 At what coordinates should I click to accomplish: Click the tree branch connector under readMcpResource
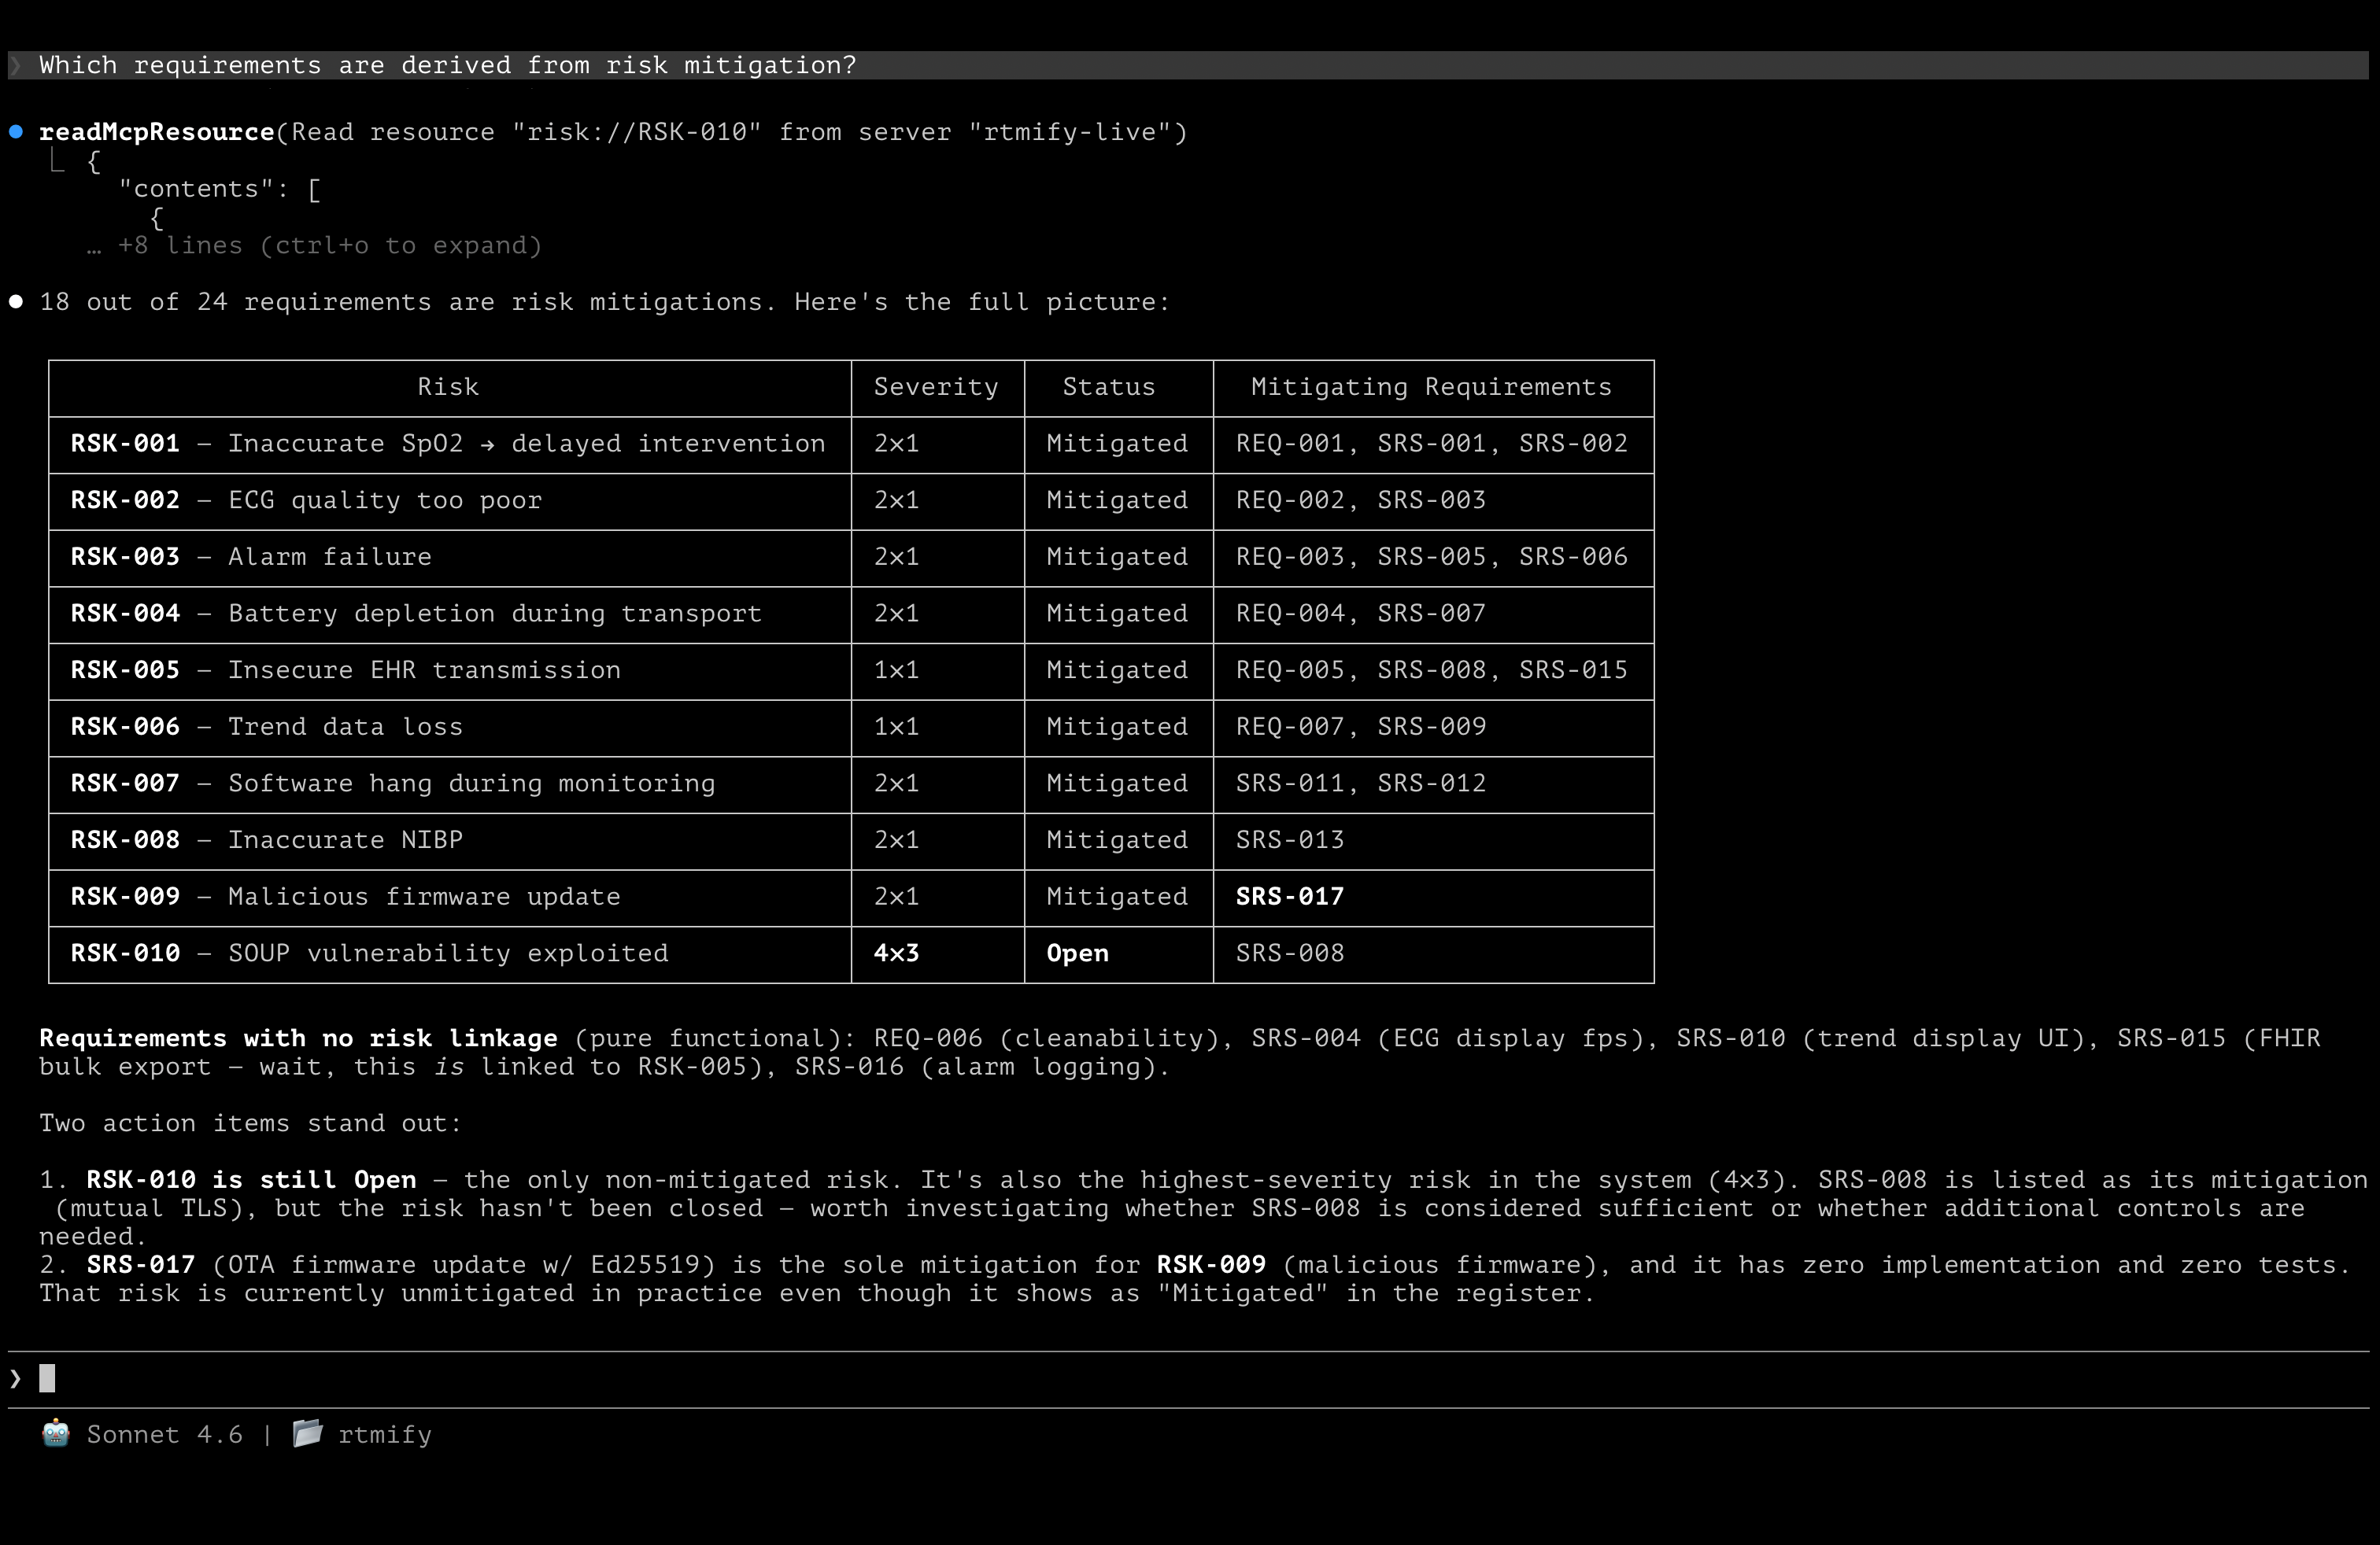[57, 161]
